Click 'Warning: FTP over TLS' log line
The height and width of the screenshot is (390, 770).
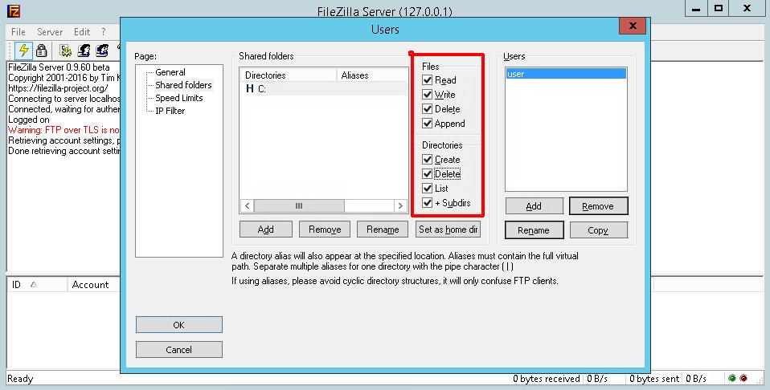pyautogui.click(x=63, y=130)
